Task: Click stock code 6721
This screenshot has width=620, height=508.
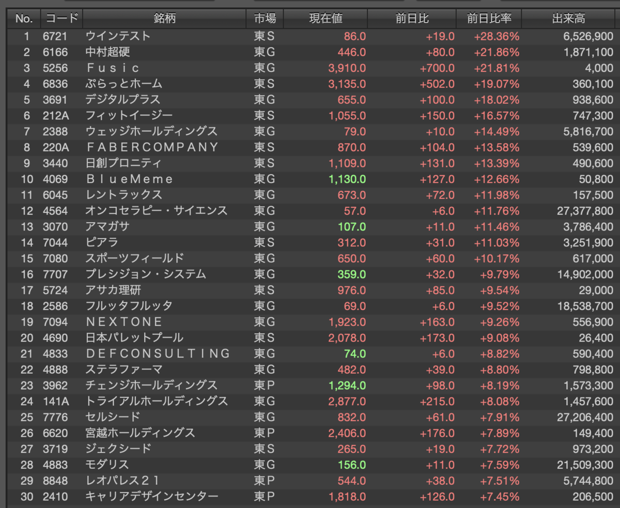Action: (55, 36)
